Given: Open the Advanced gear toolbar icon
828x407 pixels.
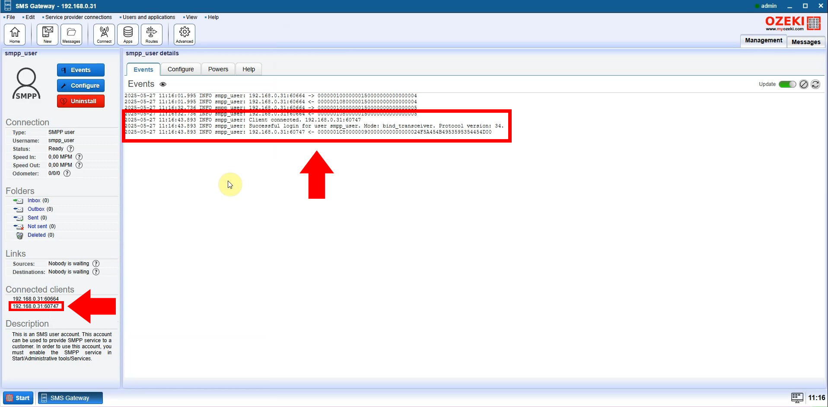Looking at the screenshot, I should (185, 35).
